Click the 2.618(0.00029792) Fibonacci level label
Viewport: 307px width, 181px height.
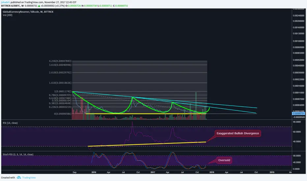click(60, 72)
